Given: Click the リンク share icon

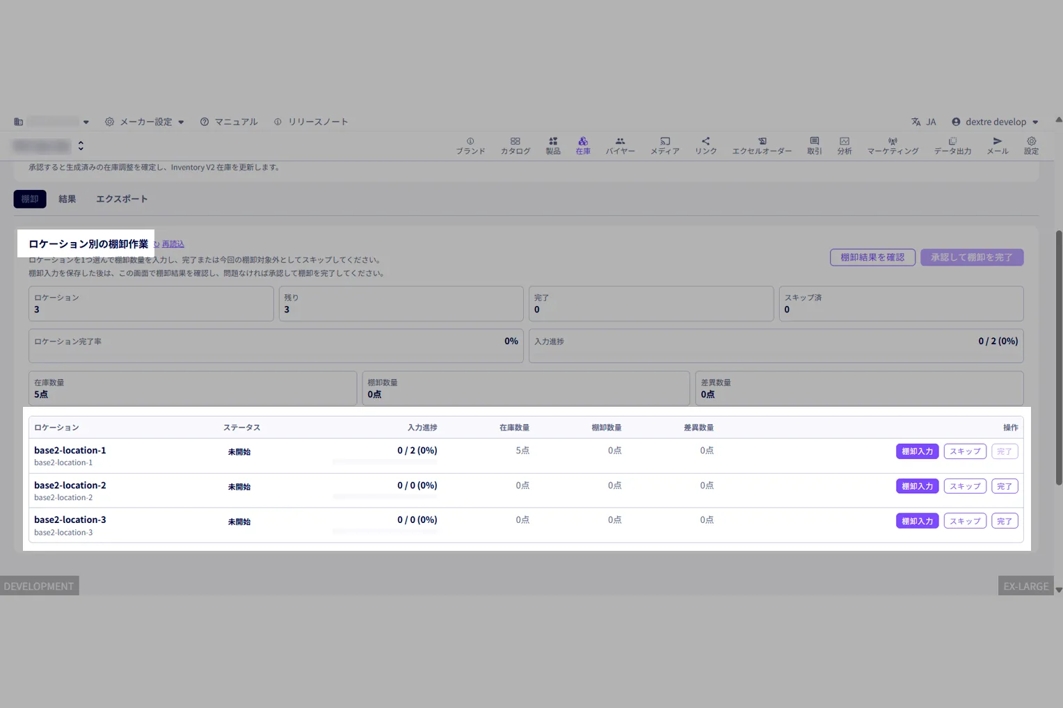Looking at the screenshot, I should (x=705, y=145).
